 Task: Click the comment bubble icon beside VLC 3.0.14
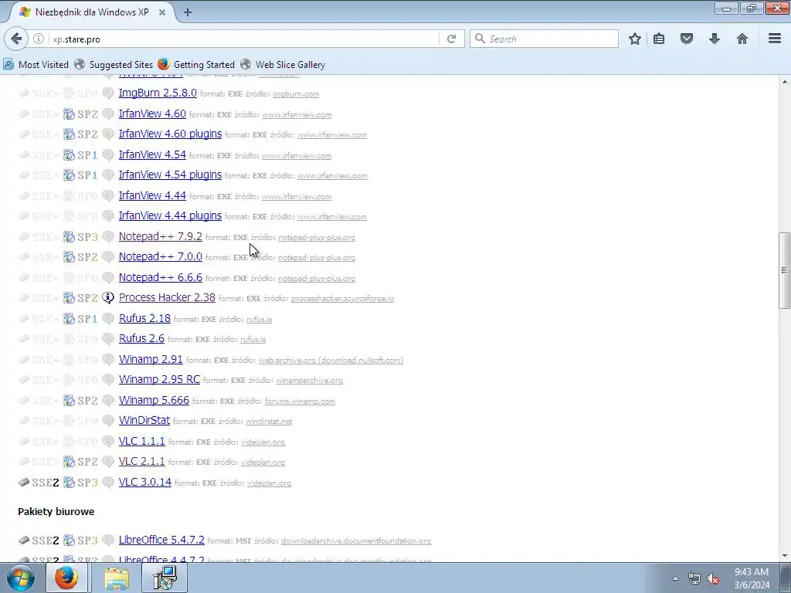(108, 483)
